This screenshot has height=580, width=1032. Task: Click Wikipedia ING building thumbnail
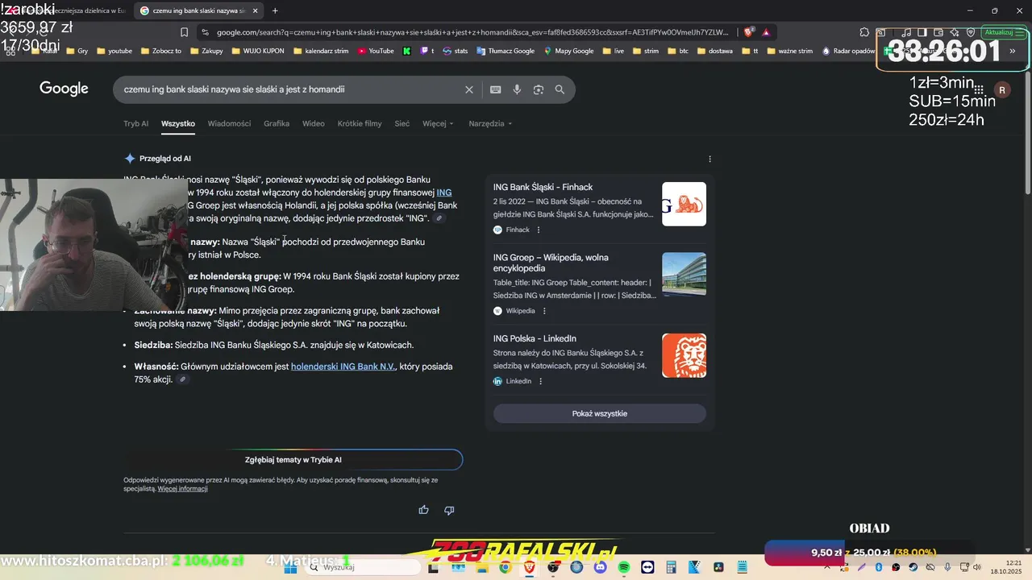684,274
